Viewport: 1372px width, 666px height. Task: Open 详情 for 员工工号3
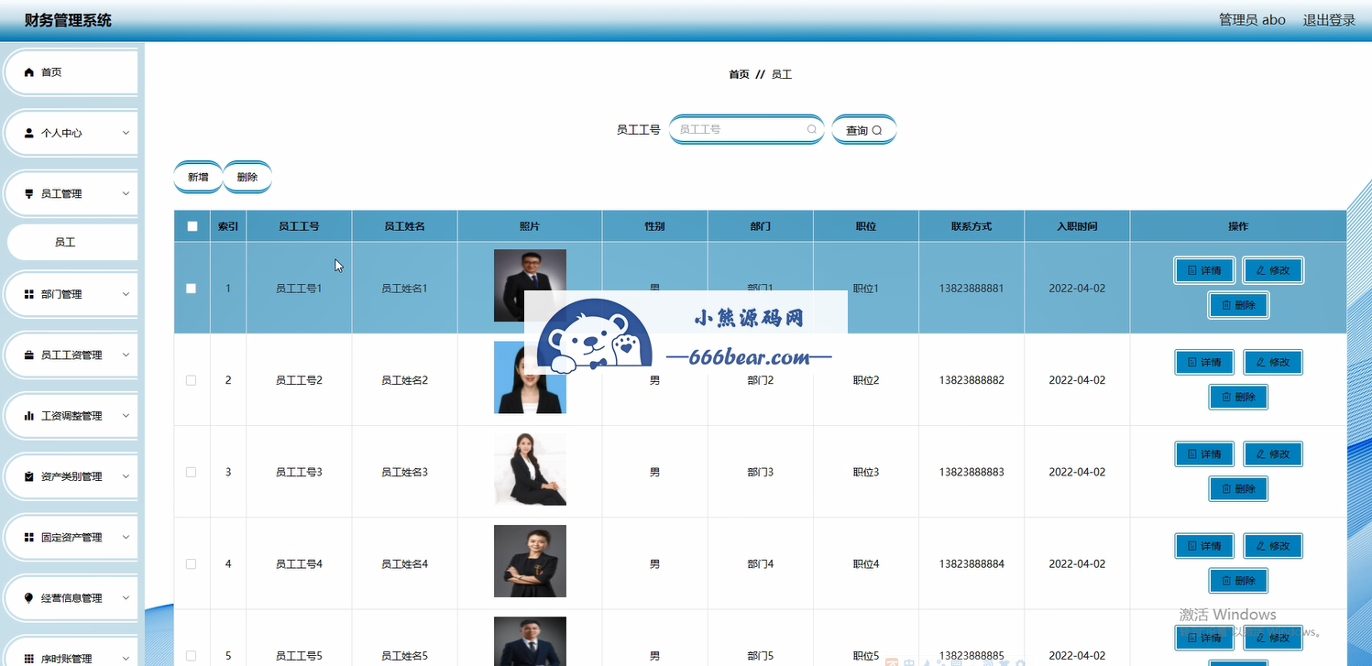coord(1204,453)
